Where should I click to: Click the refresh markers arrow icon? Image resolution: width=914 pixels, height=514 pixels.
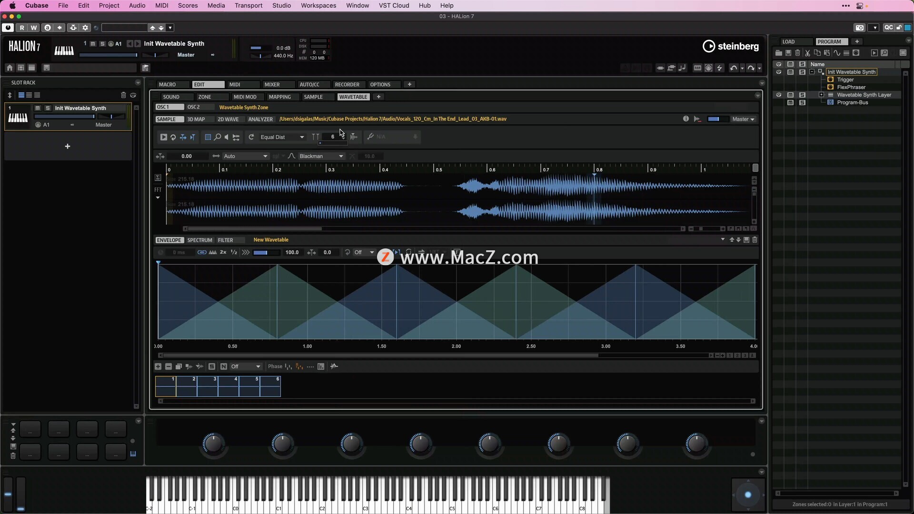pyautogui.click(x=251, y=137)
